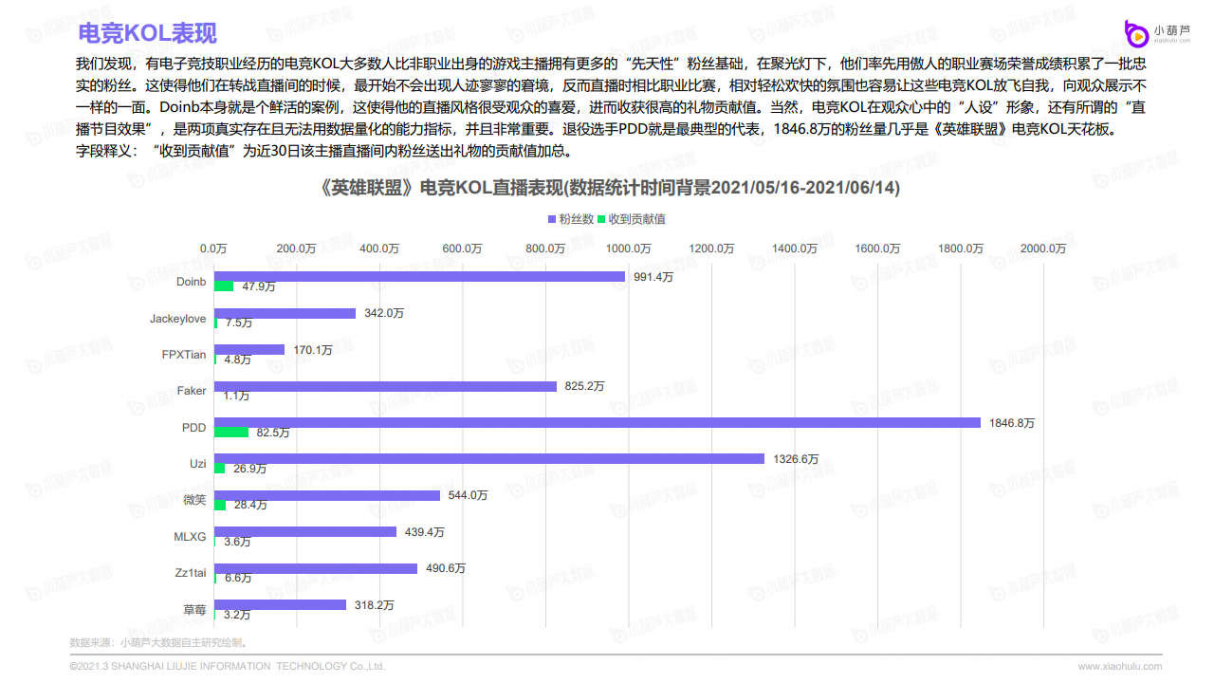Select Doinb's purple 991.4万 bar
This screenshot has height=683, width=1214.
(x=419, y=277)
